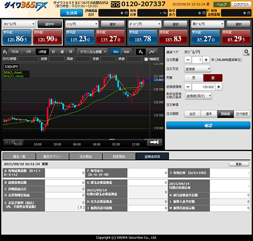
Task: Open the 建玉一覧 tab
Action: tap(19, 156)
